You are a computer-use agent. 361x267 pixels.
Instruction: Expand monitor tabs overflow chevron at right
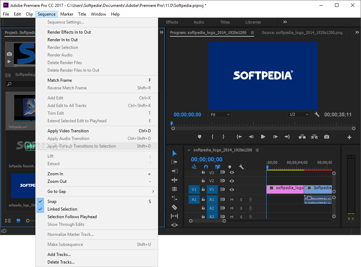pyautogui.click(x=357, y=33)
